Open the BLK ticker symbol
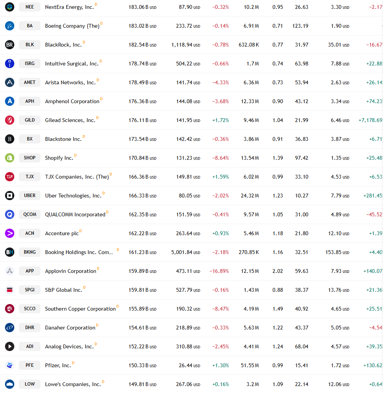The width and height of the screenshot is (383, 393). [30, 45]
